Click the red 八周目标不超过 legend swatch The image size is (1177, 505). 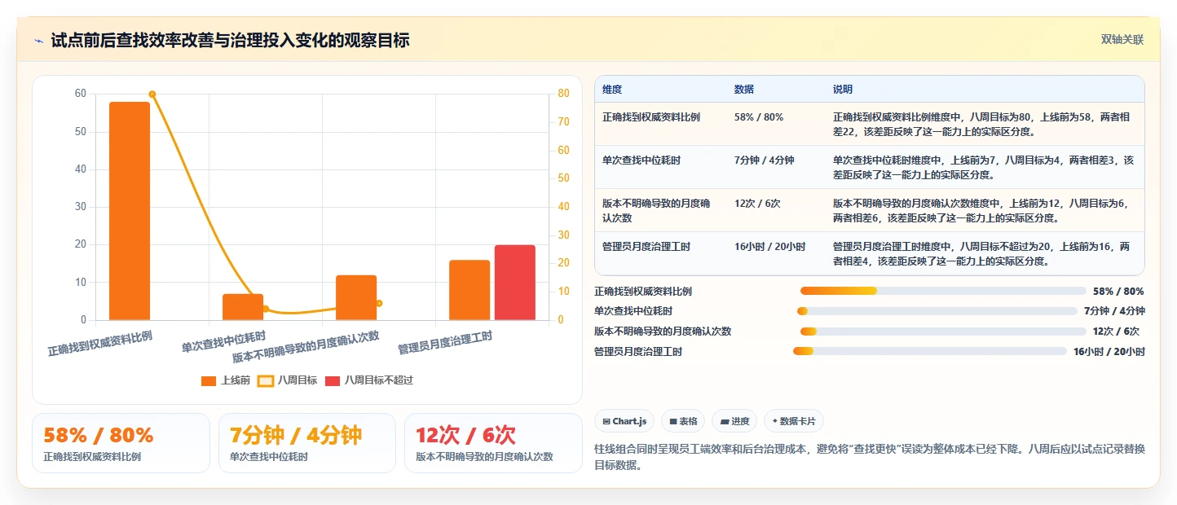coord(333,380)
